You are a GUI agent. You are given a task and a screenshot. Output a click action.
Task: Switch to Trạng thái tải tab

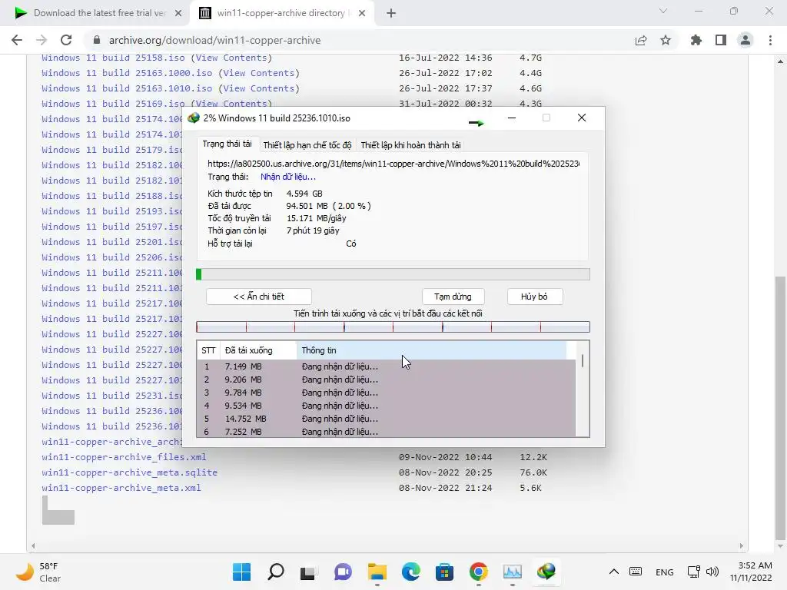pos(227,144)
